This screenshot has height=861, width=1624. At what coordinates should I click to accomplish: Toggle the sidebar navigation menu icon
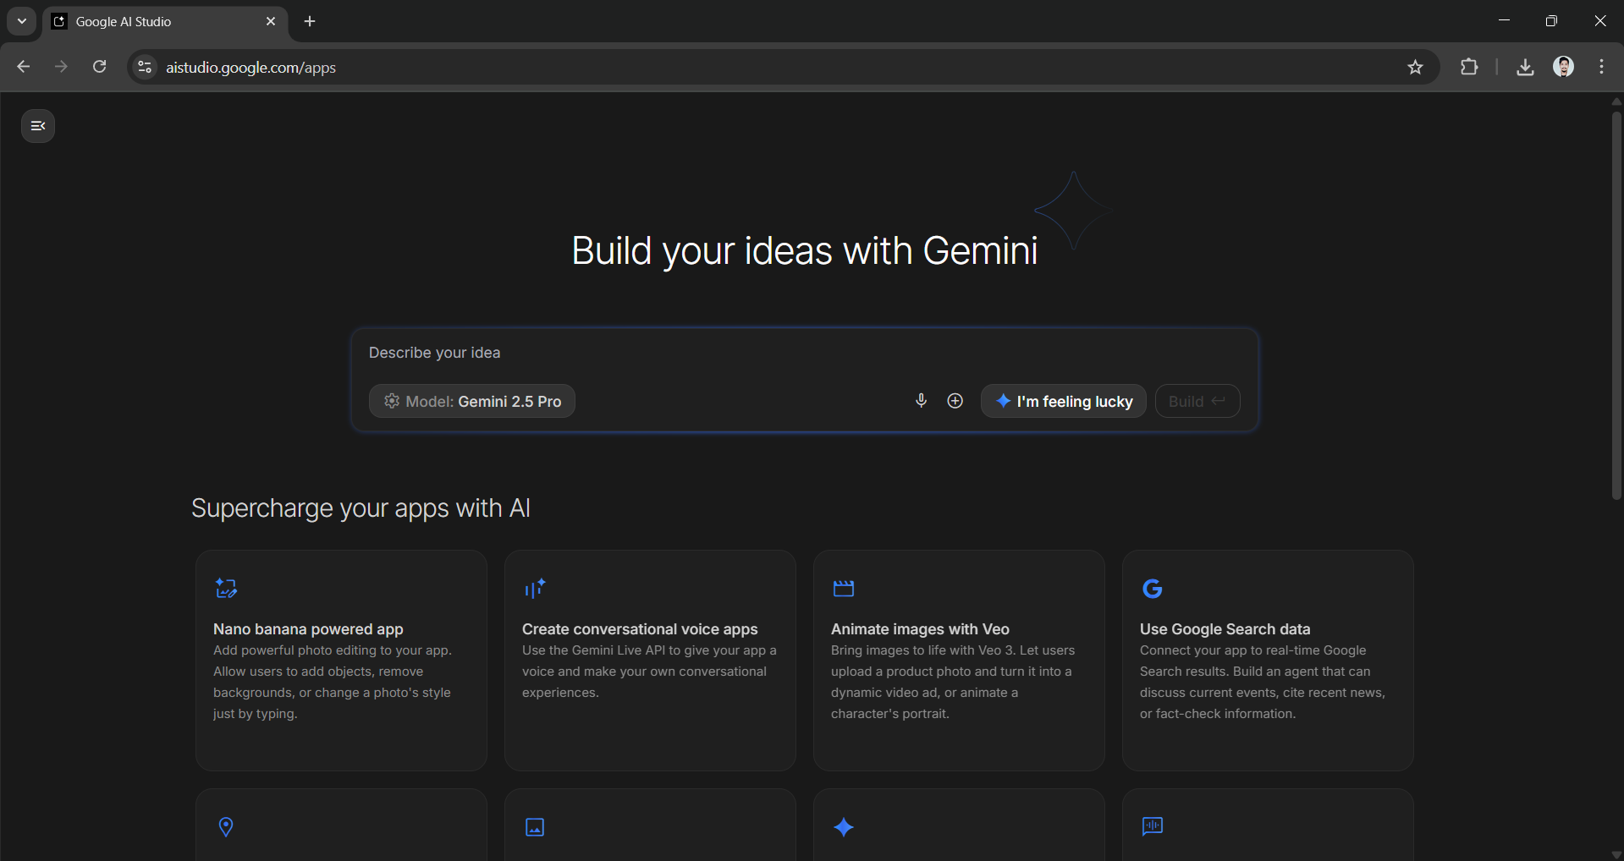point(38,126)
